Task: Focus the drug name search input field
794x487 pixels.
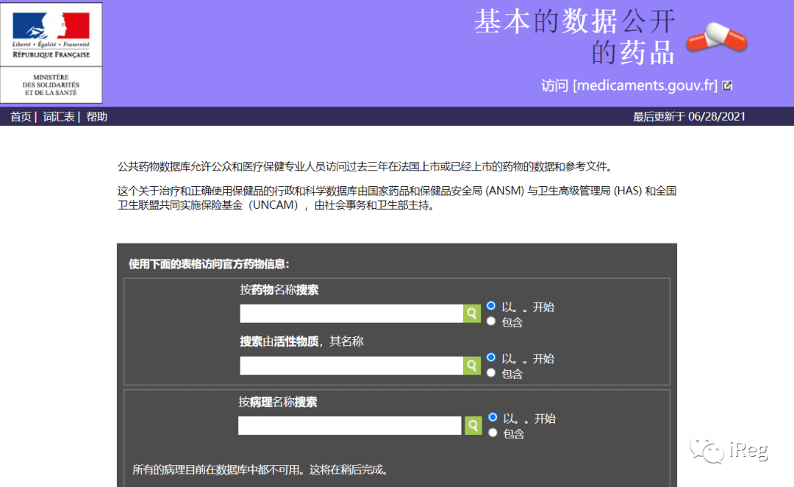Action: pos(351,313)
